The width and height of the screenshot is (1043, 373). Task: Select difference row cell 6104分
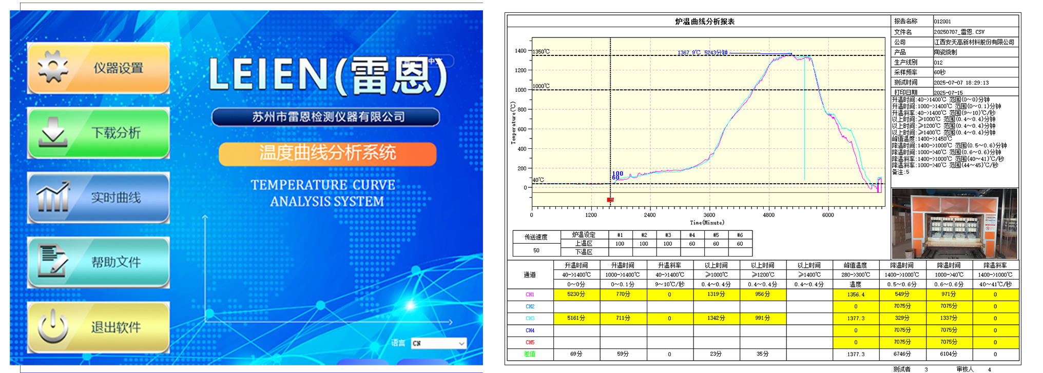pos(949,354)
